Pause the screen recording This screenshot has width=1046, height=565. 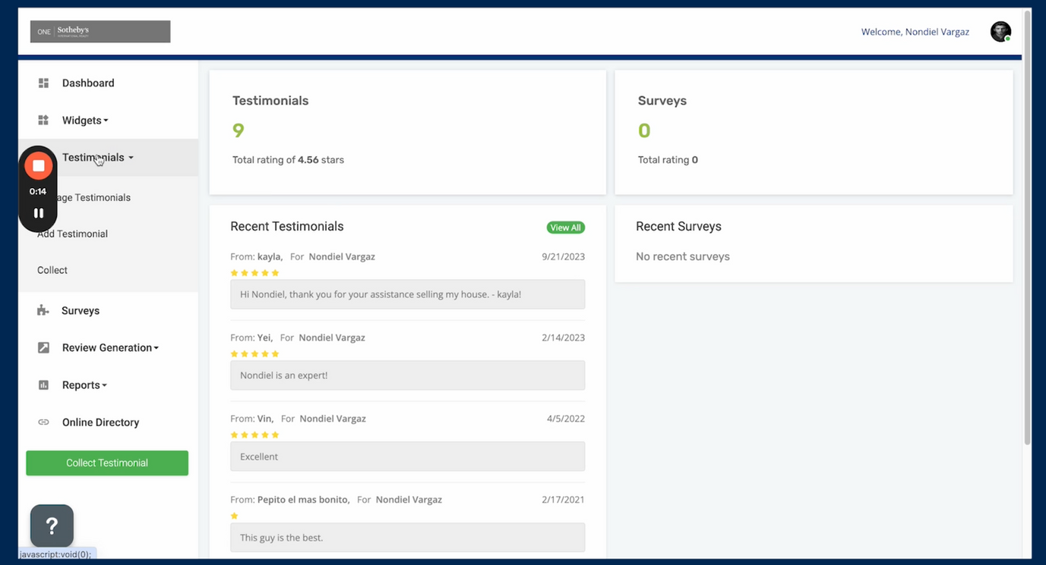[x=38, y=213]
